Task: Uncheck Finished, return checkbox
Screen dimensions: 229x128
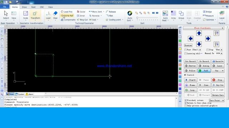Action: click(186, 100)
